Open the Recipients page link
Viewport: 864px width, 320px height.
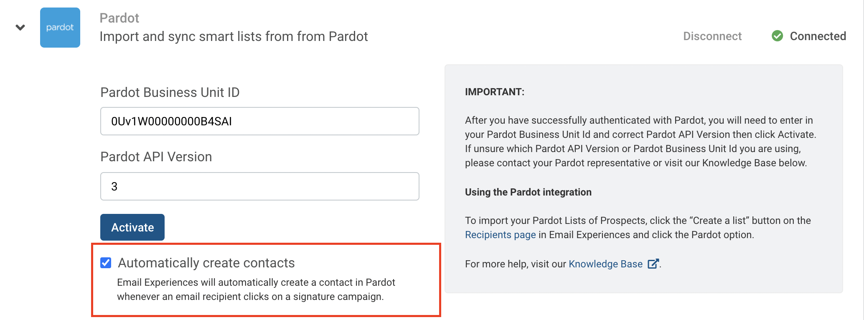click(x=500, y=235)
